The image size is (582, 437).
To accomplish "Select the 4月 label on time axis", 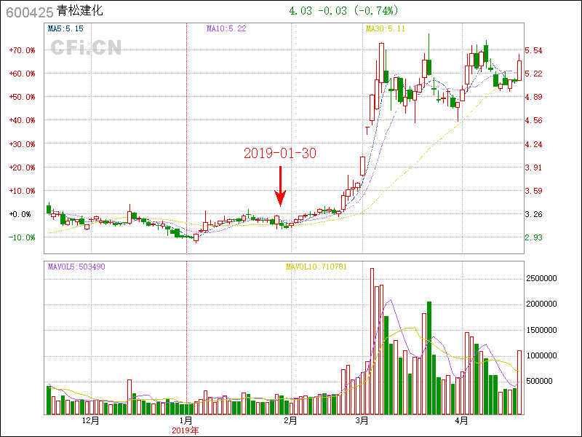I will pos(461,421).
